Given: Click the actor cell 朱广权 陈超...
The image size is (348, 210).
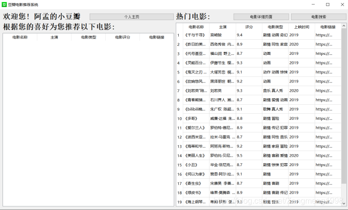Looking at the screenshot, I should [223, 109].
